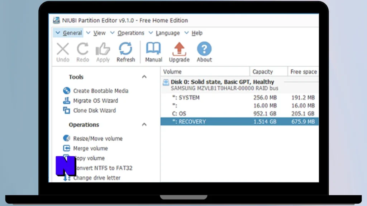Click the Tools section heading
367x206 pixels.
point(76,77)
